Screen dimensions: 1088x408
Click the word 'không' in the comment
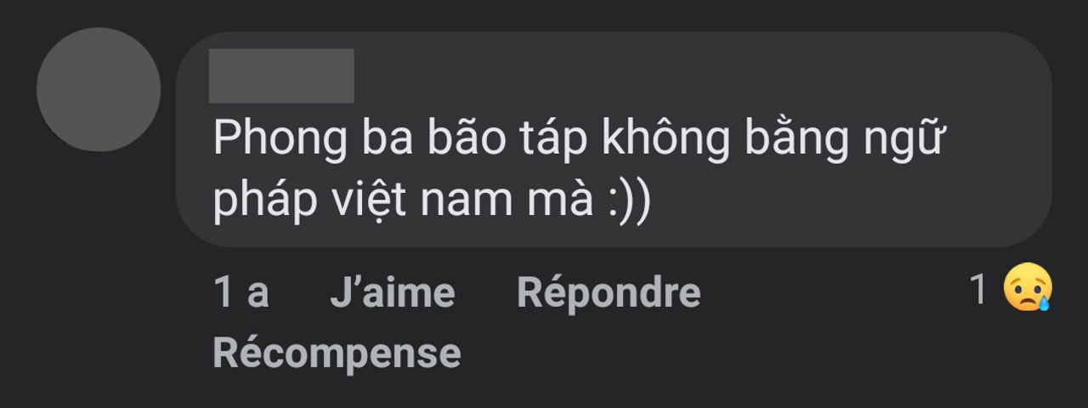point(666,139)
